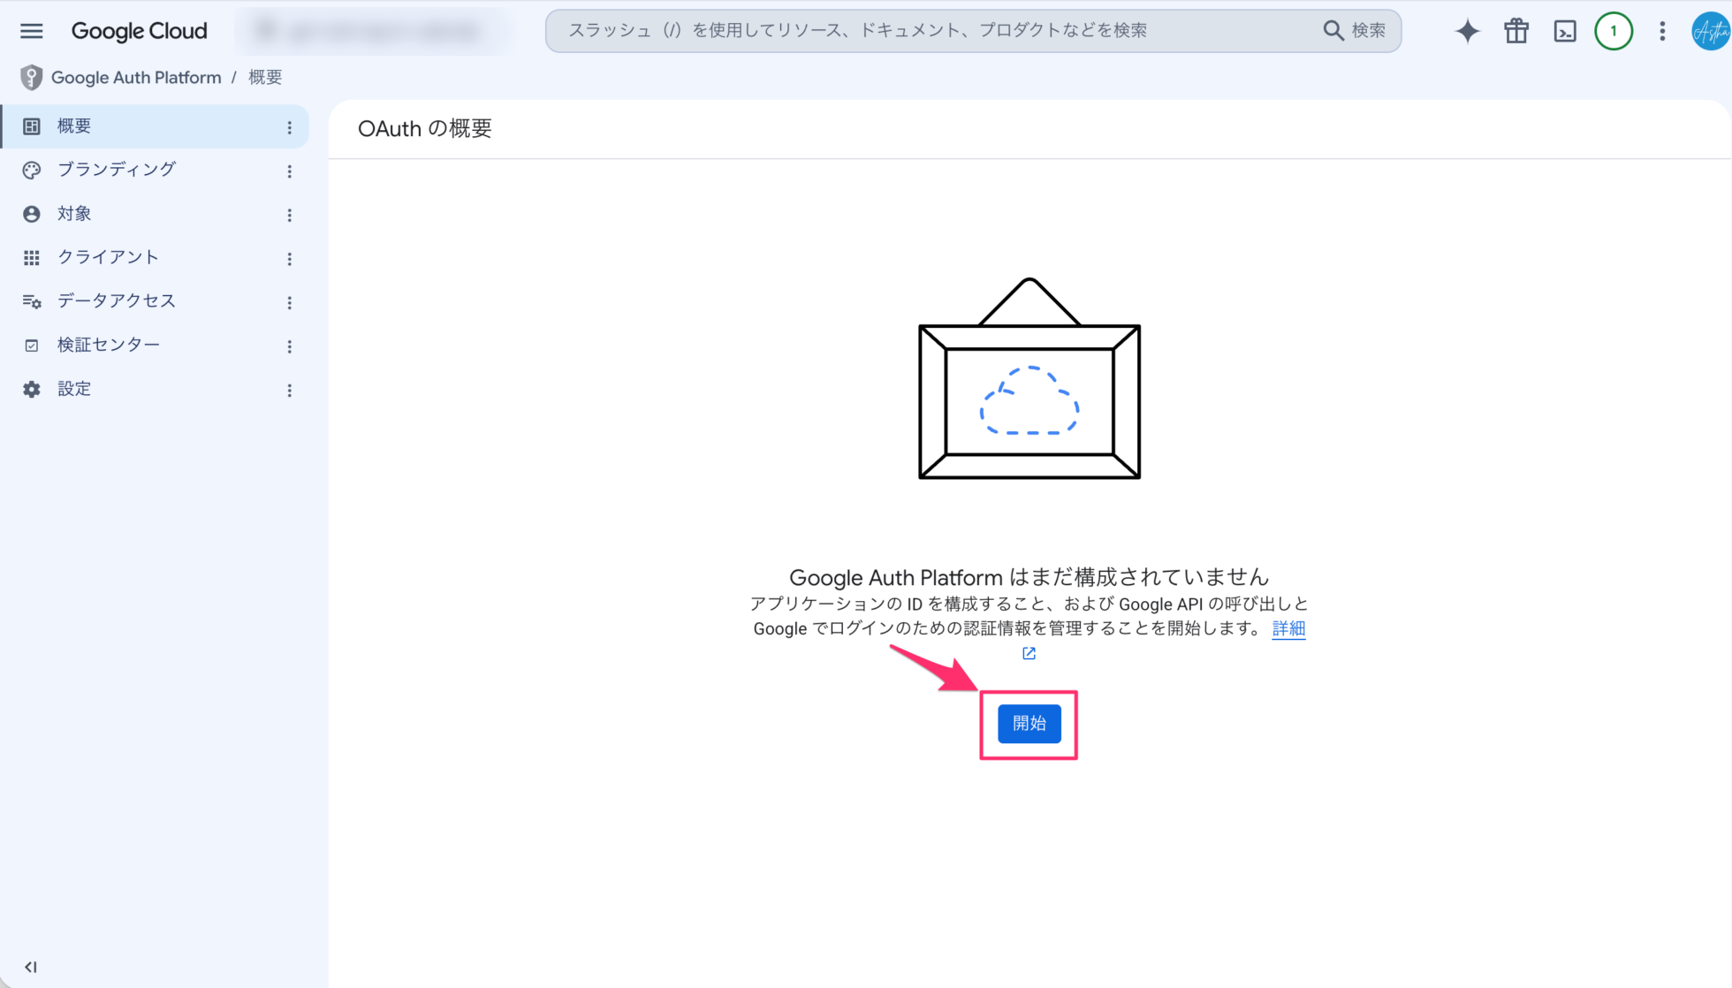Open the user account avatar

1711,31
